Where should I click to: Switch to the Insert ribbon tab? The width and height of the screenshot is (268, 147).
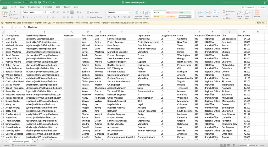coord(13,7)
